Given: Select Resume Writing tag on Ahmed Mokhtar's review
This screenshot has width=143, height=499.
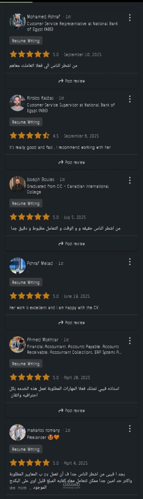Looking at the screenshot, I should coord(26,364).
